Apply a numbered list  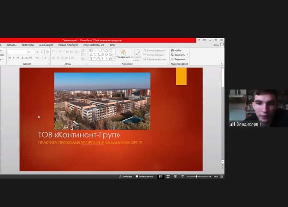pyautogui.click(x=60, y=52)
